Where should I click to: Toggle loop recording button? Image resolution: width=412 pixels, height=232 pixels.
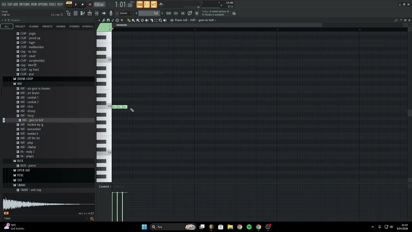tap(154, 5)
